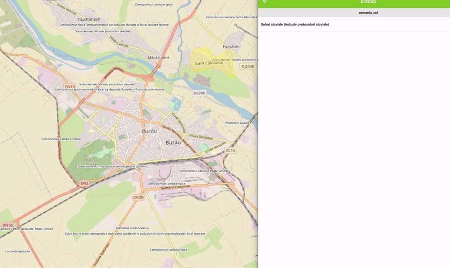Viewport: 450px width, 268px height.
Task: Click the Mărăcineni locality label
Action: pos(158,57)
